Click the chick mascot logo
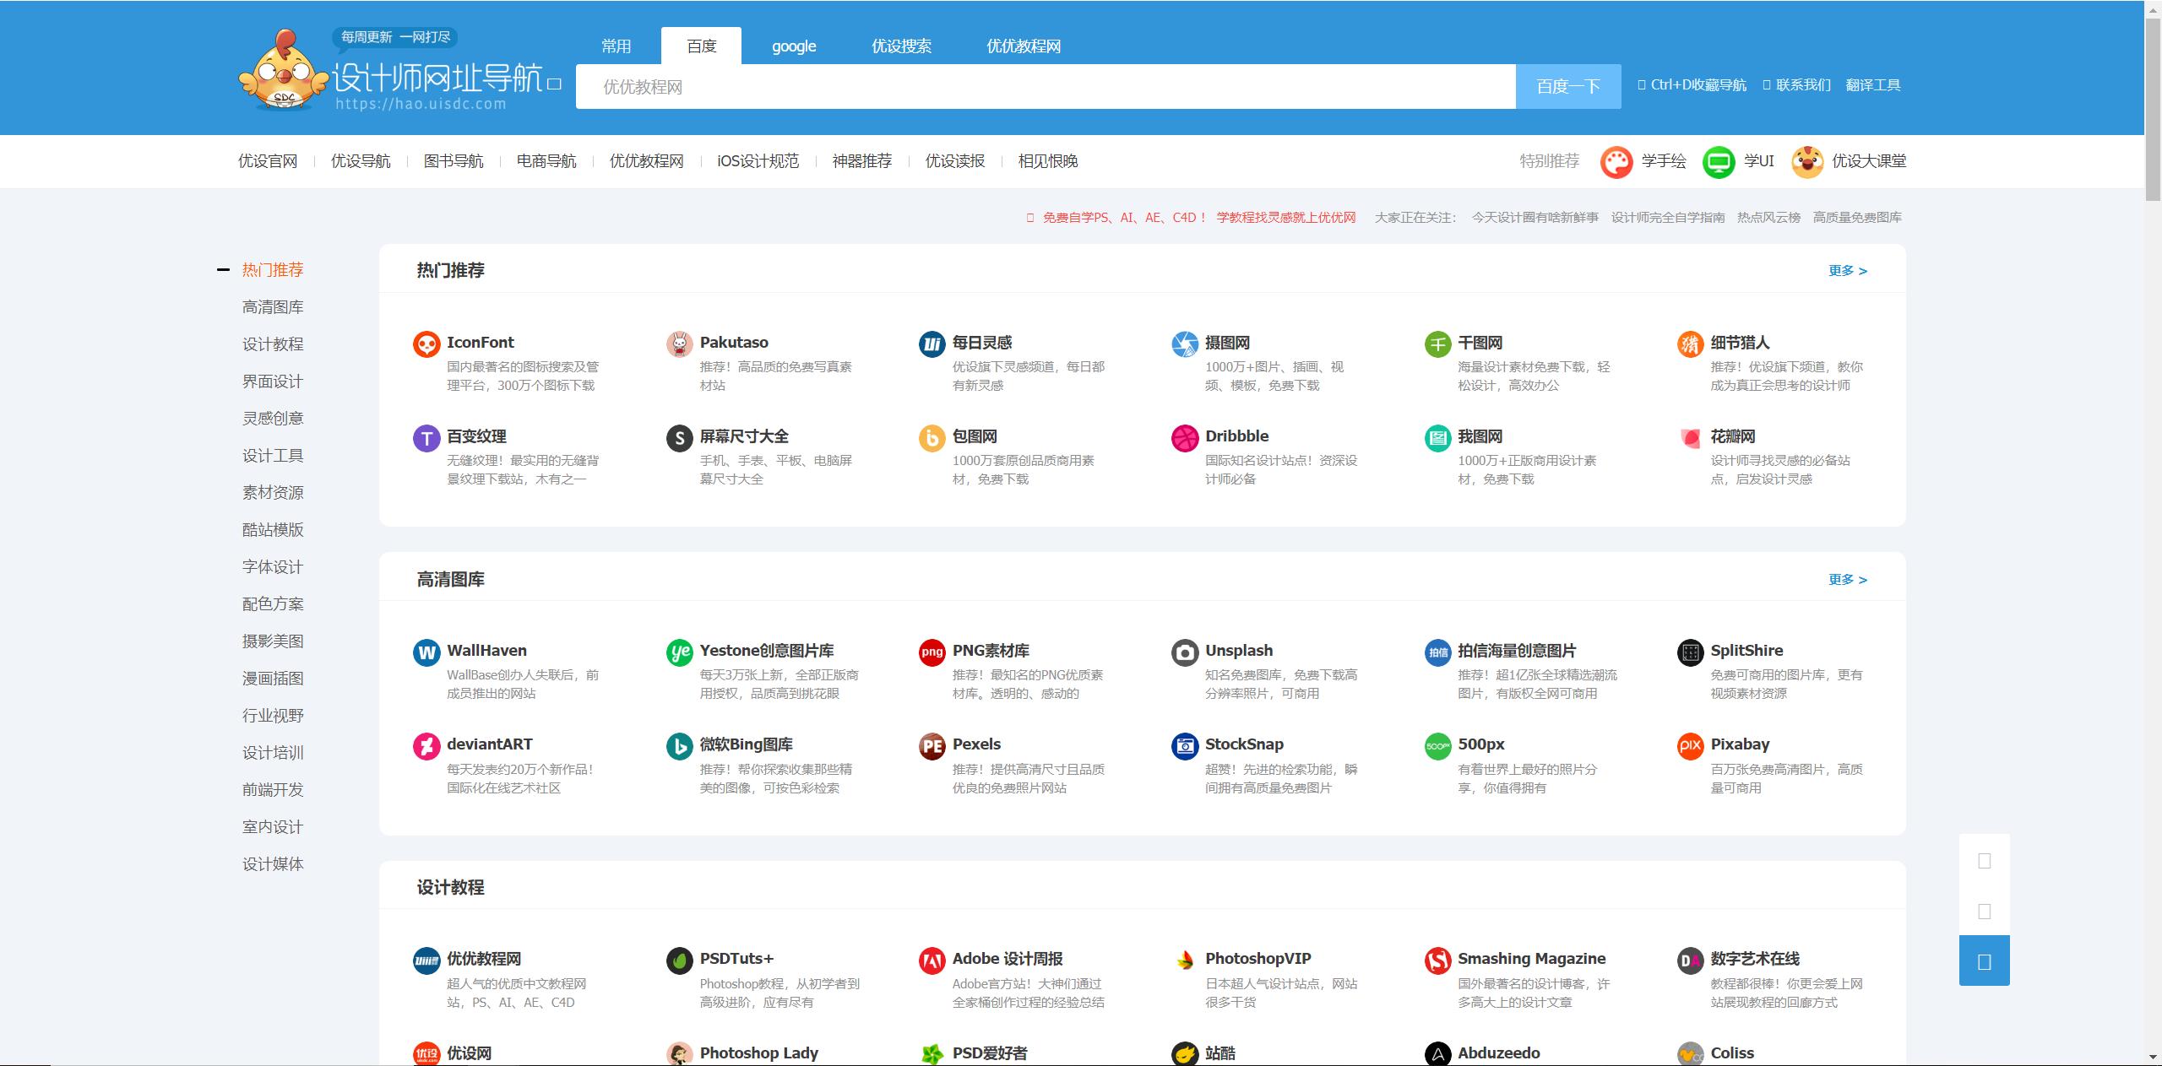This screenshot has height=1066, width=2162. 283,74
